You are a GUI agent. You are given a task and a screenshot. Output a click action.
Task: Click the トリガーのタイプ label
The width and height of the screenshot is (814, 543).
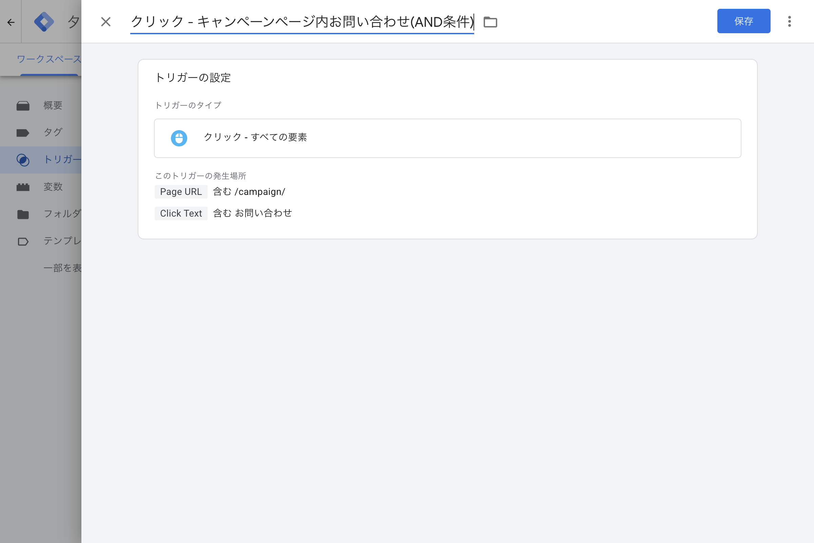(x=188, y=105)
